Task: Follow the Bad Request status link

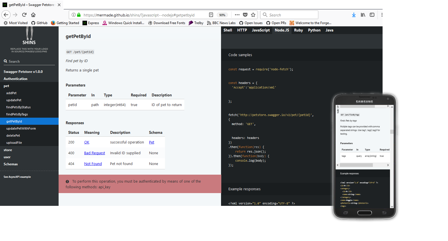Action: [x=94, y=153]
